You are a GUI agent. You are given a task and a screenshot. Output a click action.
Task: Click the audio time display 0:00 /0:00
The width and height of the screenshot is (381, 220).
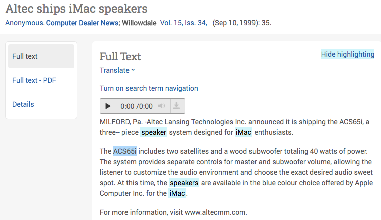[x=136, y=106]
